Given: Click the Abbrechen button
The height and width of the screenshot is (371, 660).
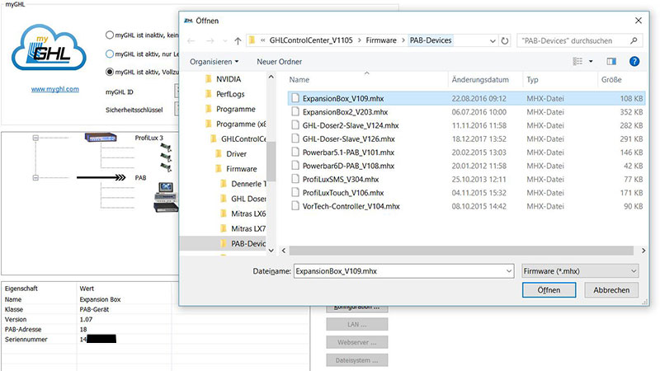Looking at the screenshot, I should (611, 290).
